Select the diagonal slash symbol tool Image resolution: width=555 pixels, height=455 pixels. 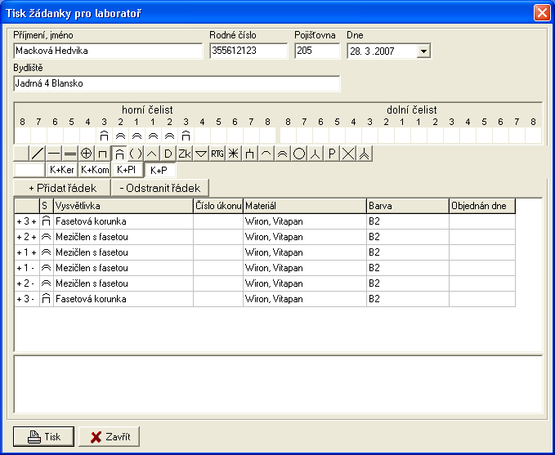38,154
